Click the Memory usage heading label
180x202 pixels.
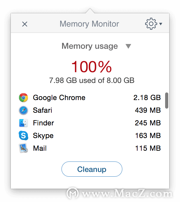(90, 46)
